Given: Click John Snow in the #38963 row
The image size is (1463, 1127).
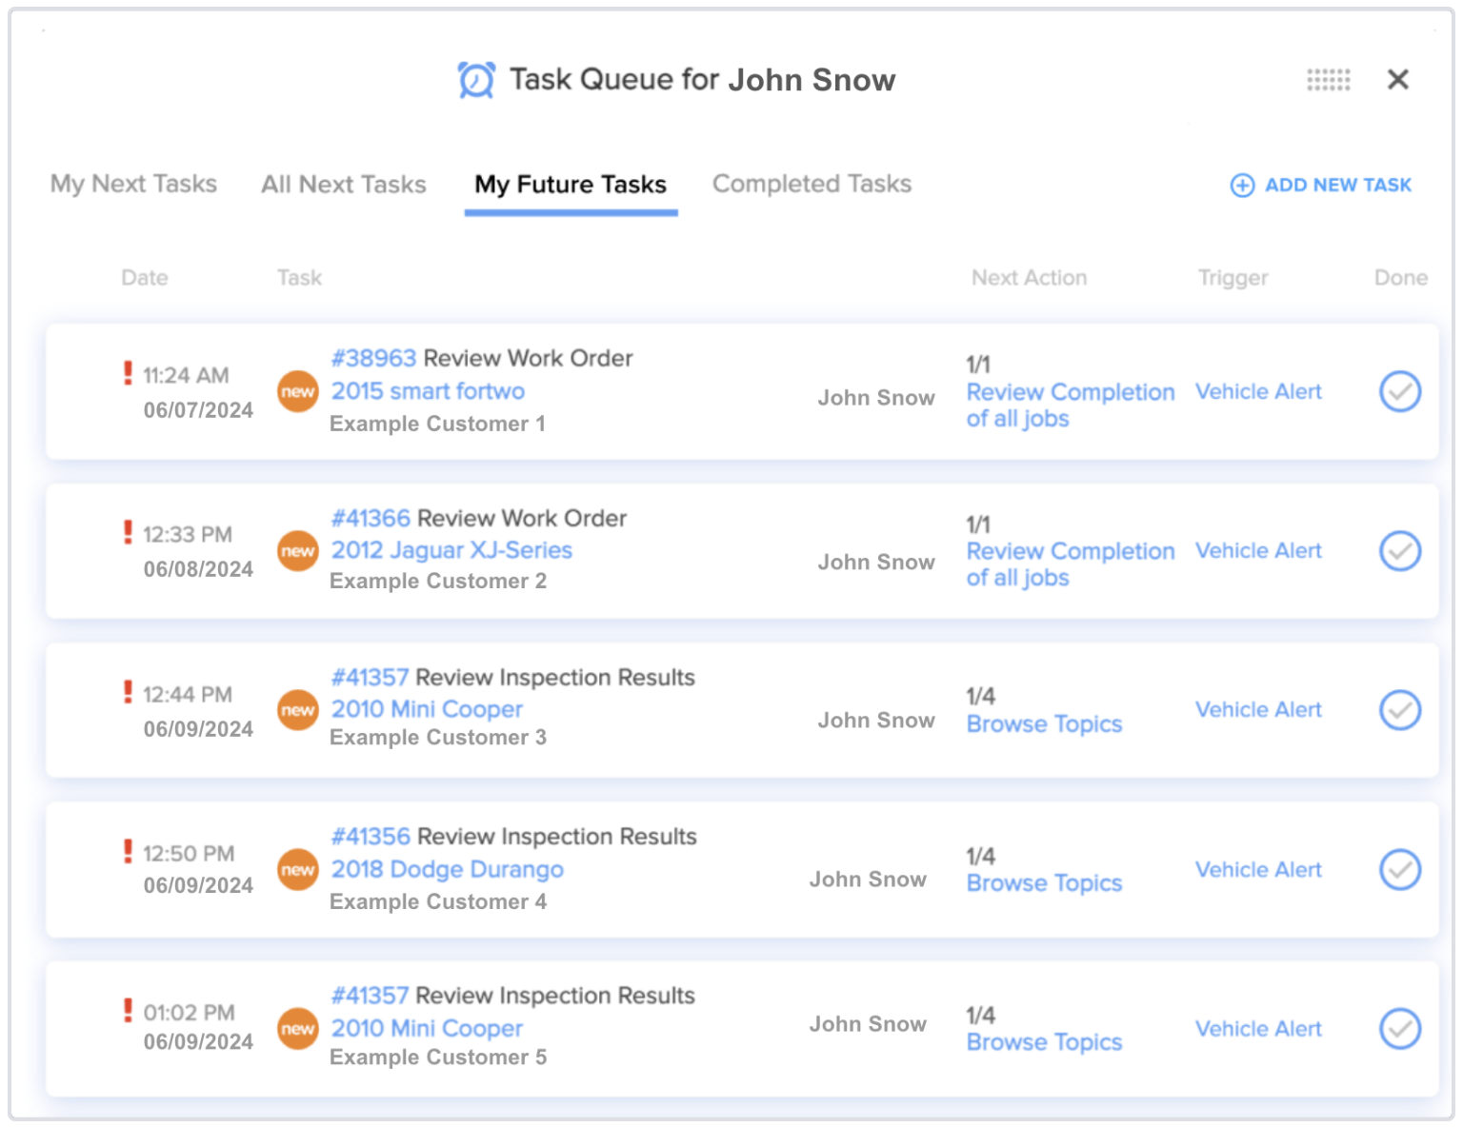Looking at the screenshot, I should (x=876, y=398).
